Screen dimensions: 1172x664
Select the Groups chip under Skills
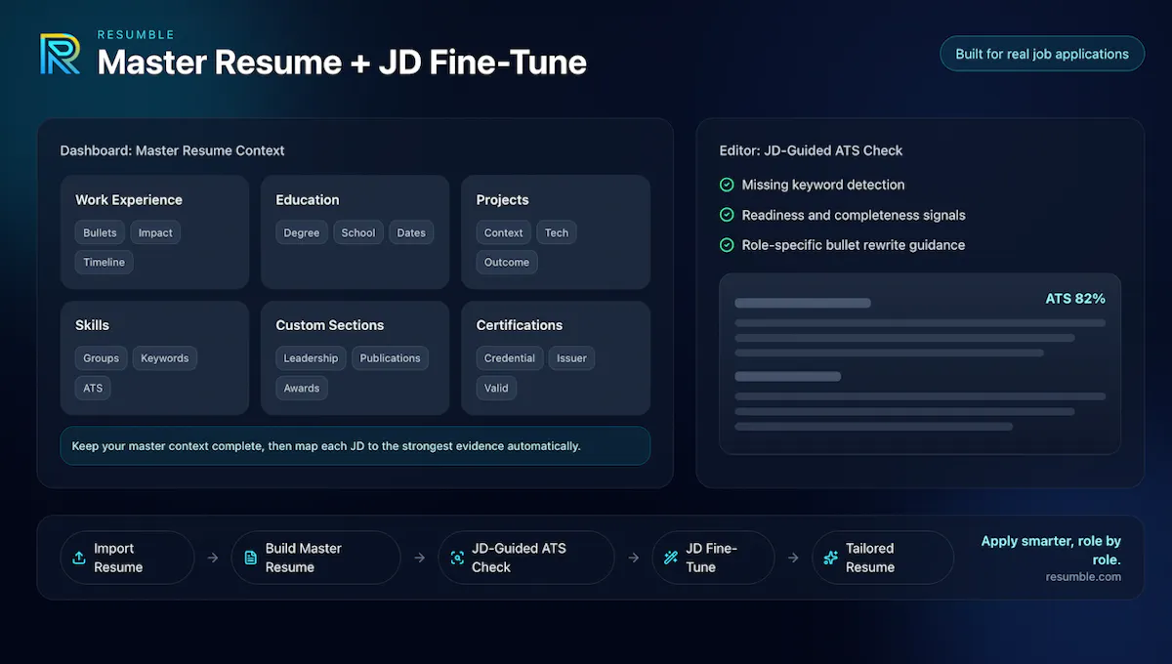101,358
